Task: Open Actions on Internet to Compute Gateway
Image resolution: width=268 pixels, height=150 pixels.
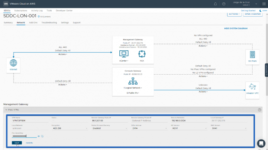Action: tap(63, 85)
